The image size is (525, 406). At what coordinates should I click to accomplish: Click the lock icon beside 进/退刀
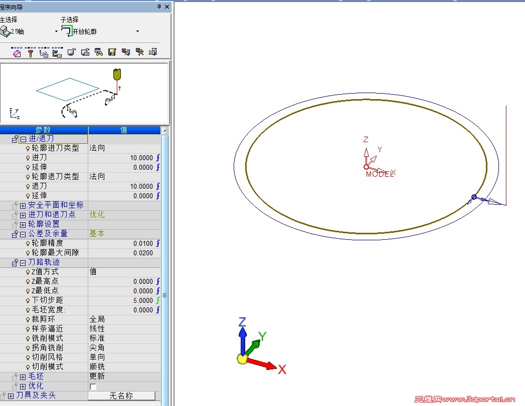point(15,139)
